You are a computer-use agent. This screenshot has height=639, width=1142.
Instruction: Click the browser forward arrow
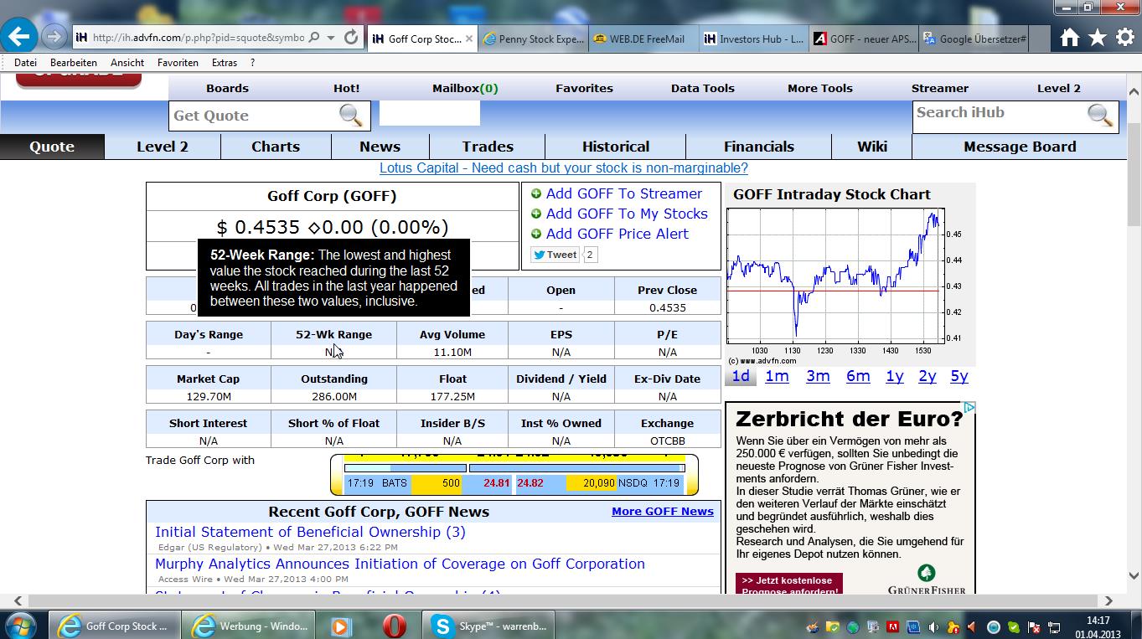(54, 37)
